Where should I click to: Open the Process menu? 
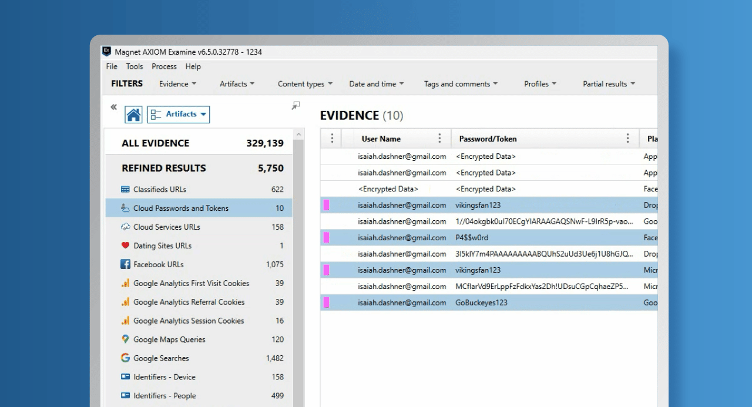tap(164, 66)
